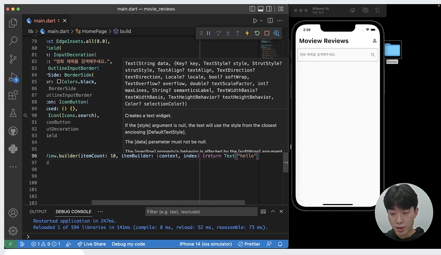Open the Python view in activity bar
Image resolution: width=441 pixels, height=255 pixels.
coord(13,149)
